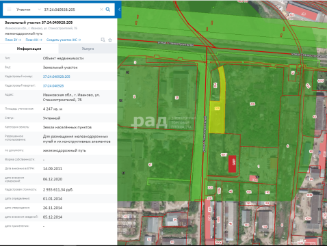Follow the Создать участок ЖС link
This screenshot has height=246, width=327.
click(64, 40)
